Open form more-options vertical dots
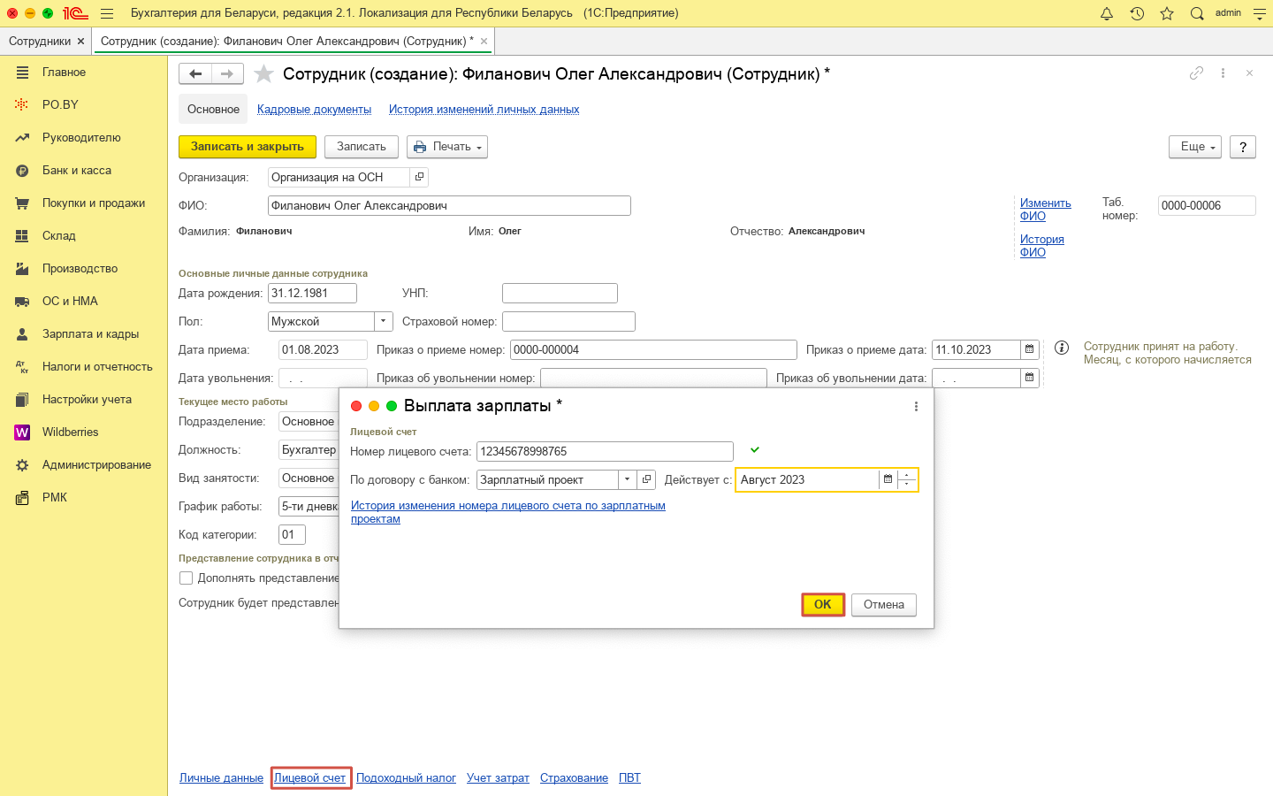Image resolution: width=1273 pixels, height=796 pixels. coord(1223,73)
